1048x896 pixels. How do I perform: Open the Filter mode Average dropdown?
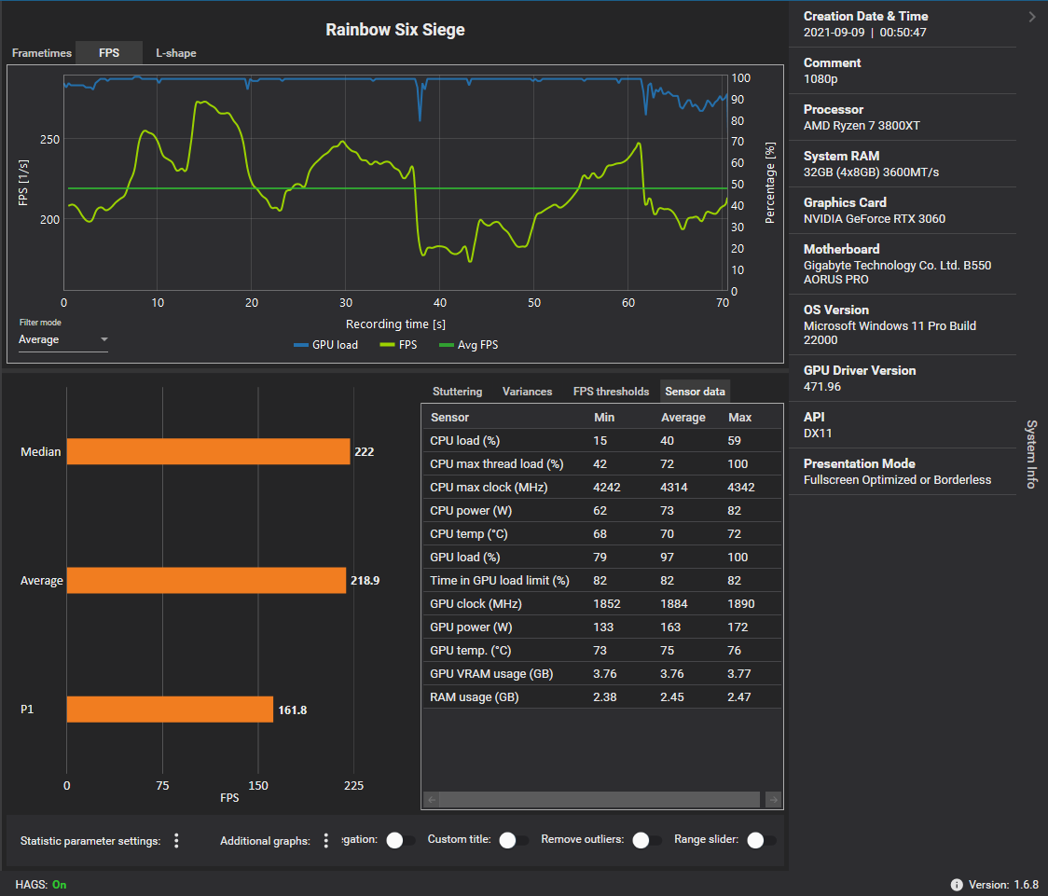(x=62, y=339)
